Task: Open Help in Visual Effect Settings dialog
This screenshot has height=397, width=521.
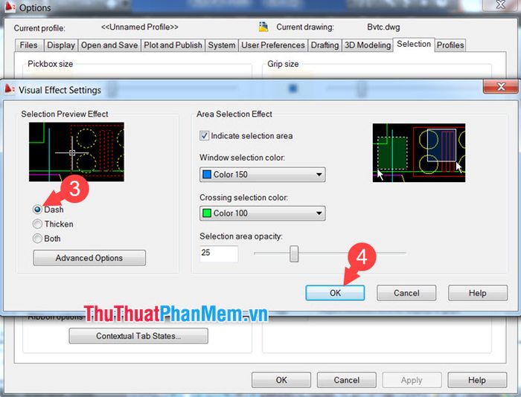Action: [478, 293]
